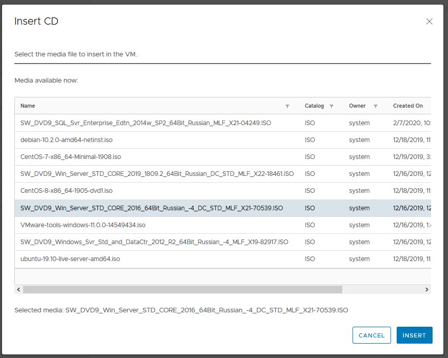The width and height of the screenshot is (448, 358).
Task: Select the Windows Server 2012 R2 ISO
Action: [223, 242]
